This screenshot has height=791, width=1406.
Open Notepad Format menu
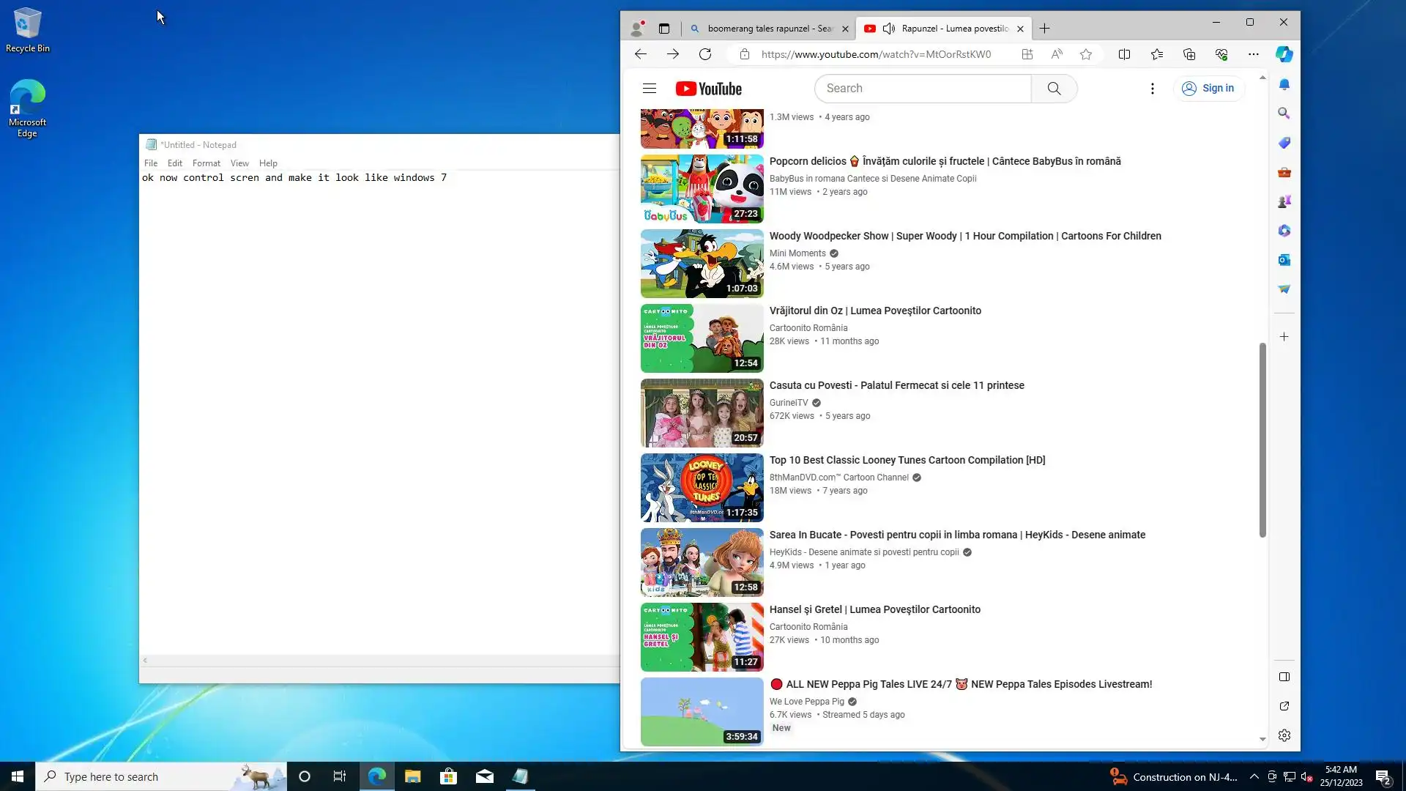[206, 163]
